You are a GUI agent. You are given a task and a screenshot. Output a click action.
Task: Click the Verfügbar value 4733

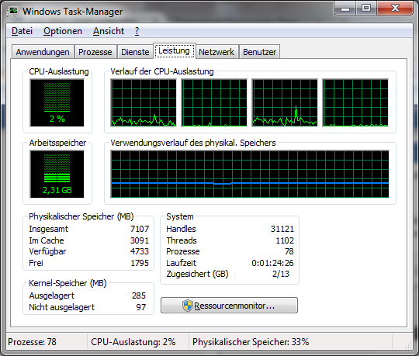(x=140, y=251)
